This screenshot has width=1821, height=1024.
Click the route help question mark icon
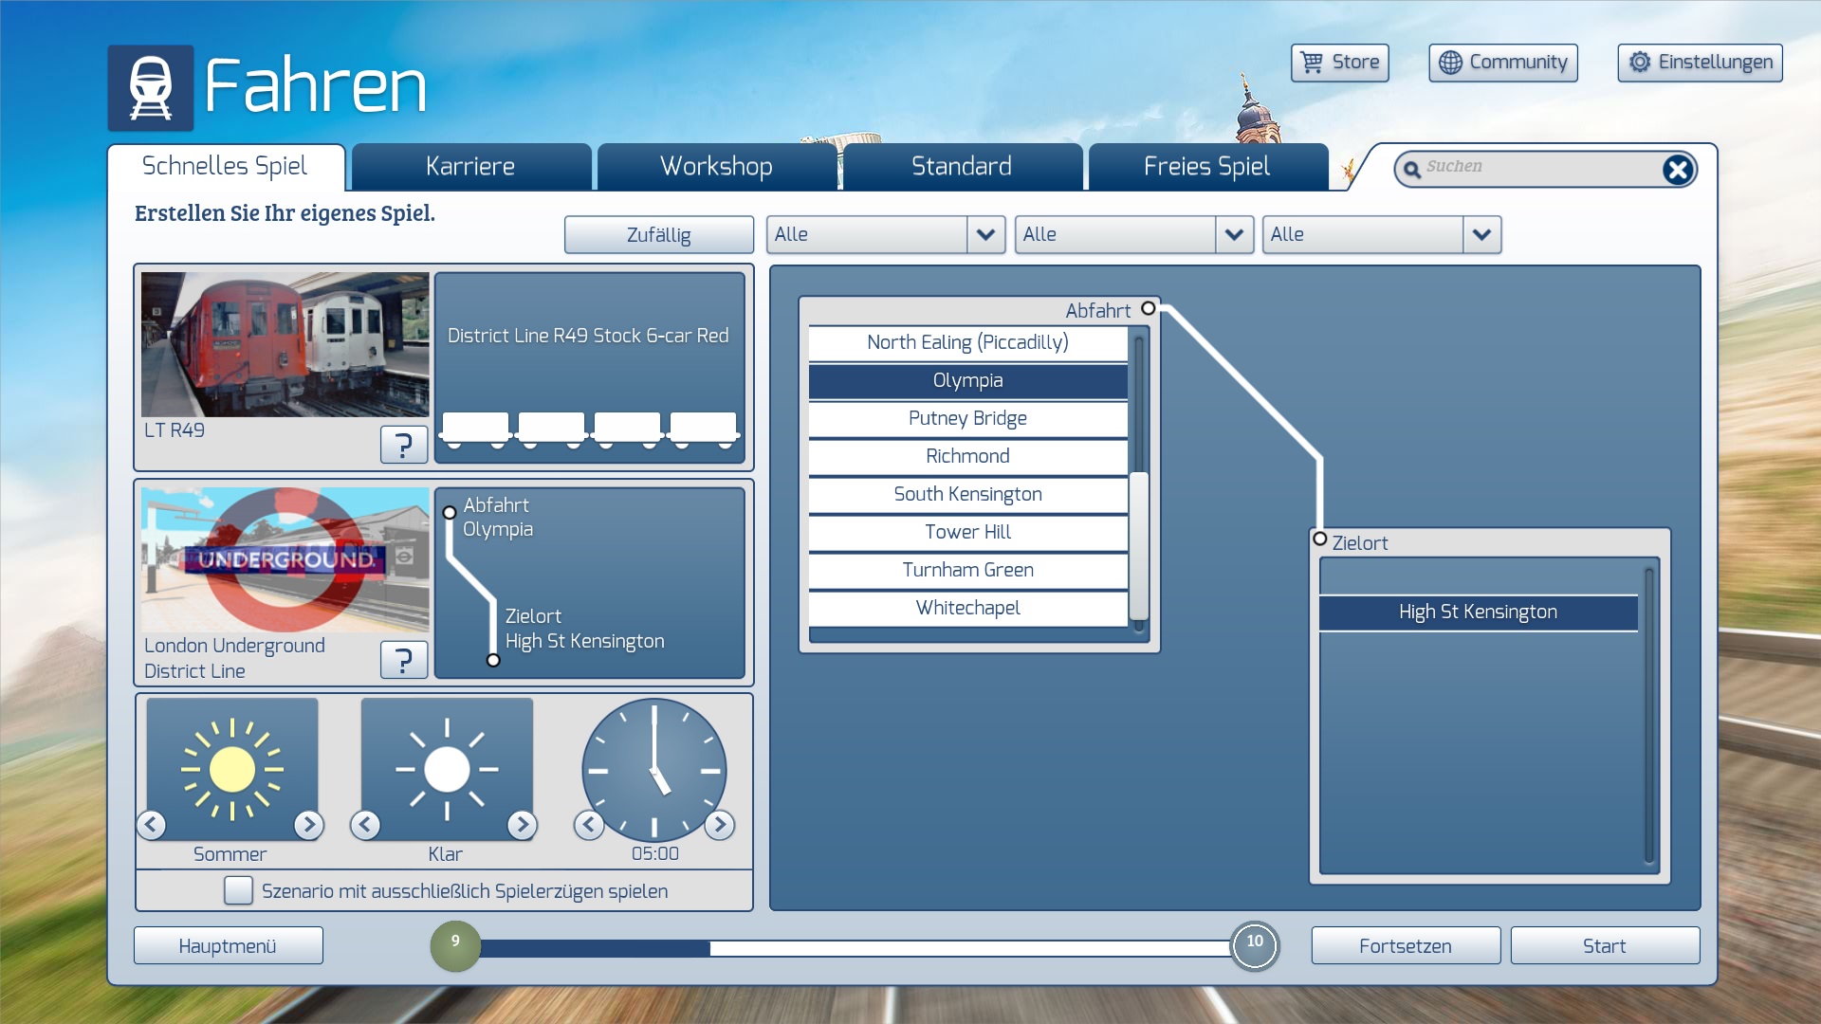click(403, 659)
